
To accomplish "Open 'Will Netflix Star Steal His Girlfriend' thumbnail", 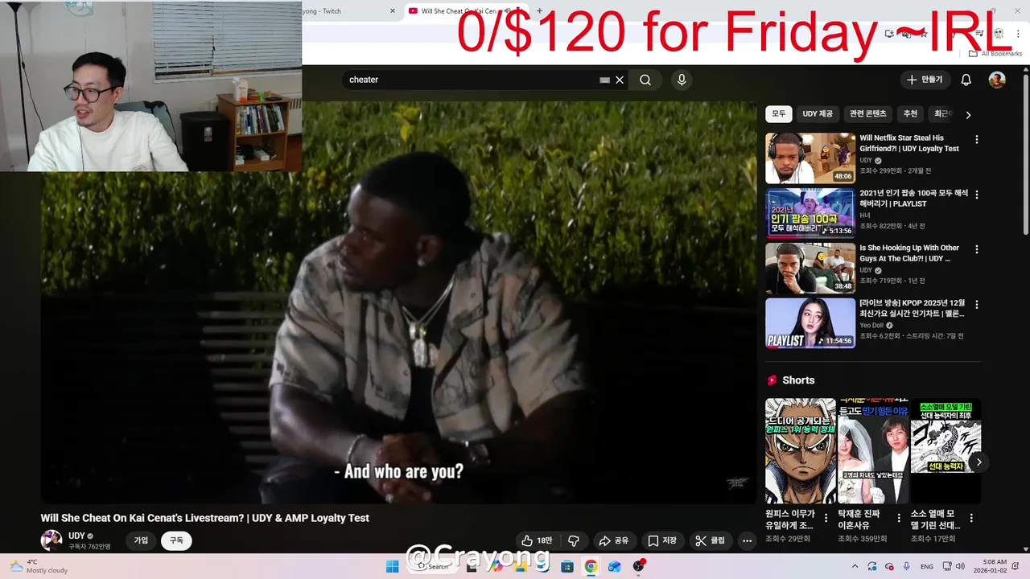I will point(810,158).
